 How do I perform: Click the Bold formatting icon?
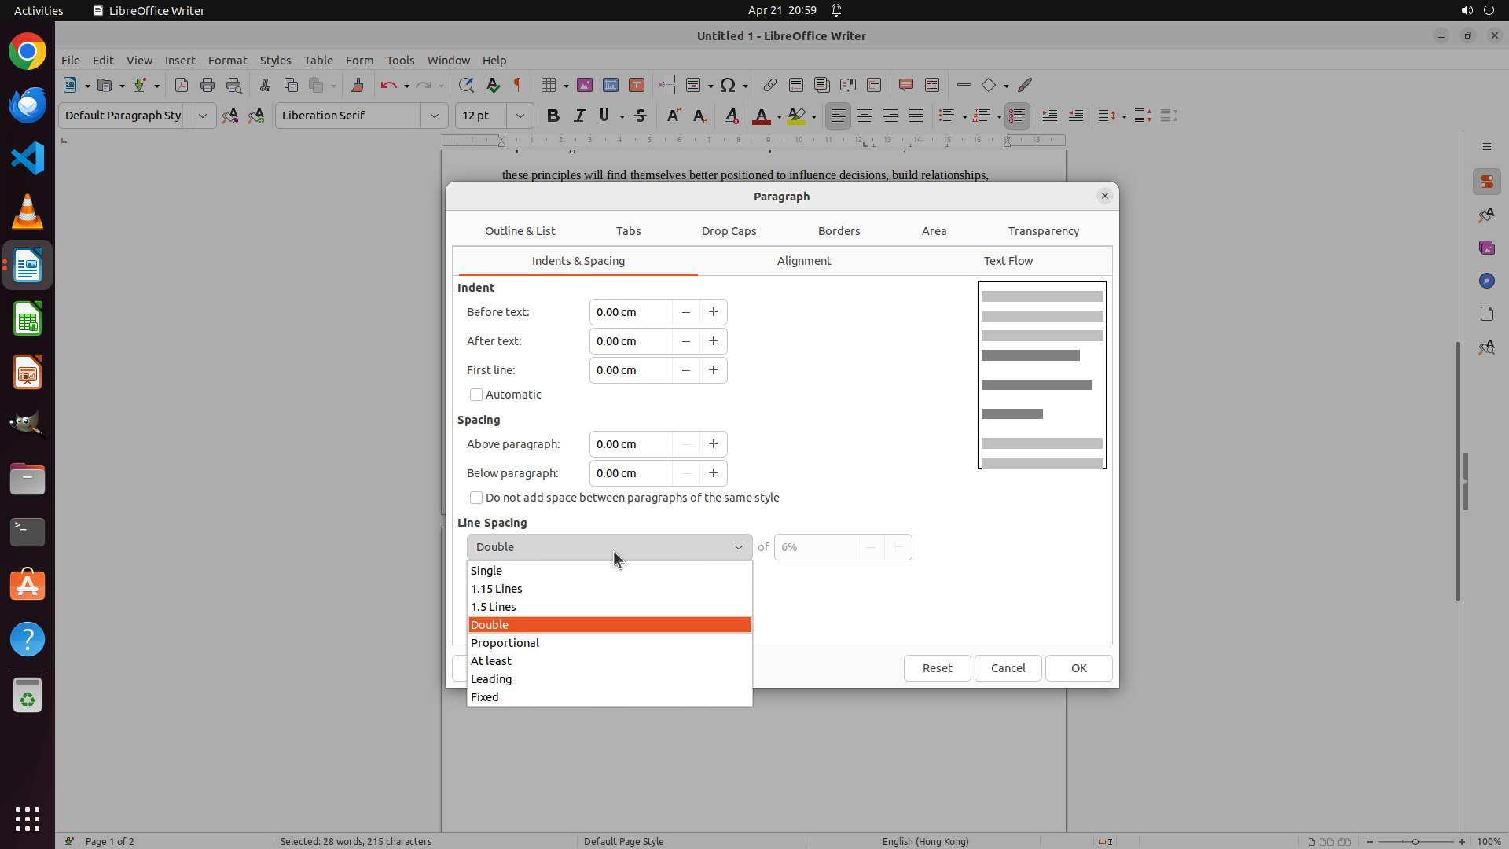(x=553, y=116)
